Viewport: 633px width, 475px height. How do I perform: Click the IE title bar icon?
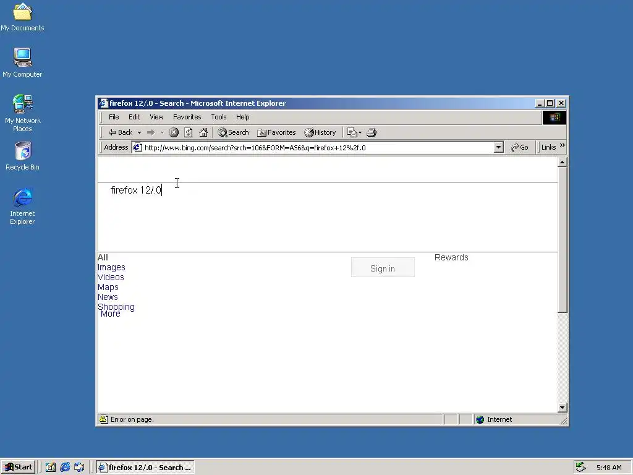tap(104, 103)
